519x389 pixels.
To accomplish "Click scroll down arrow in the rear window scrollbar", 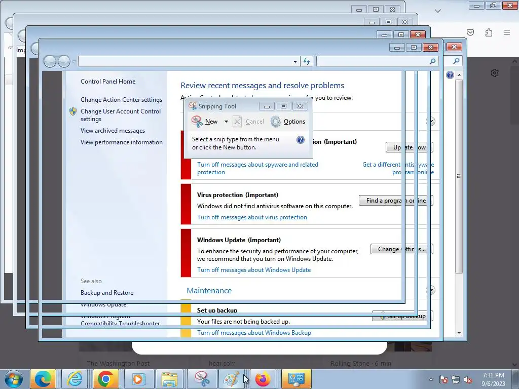I will tap(459, 333).
